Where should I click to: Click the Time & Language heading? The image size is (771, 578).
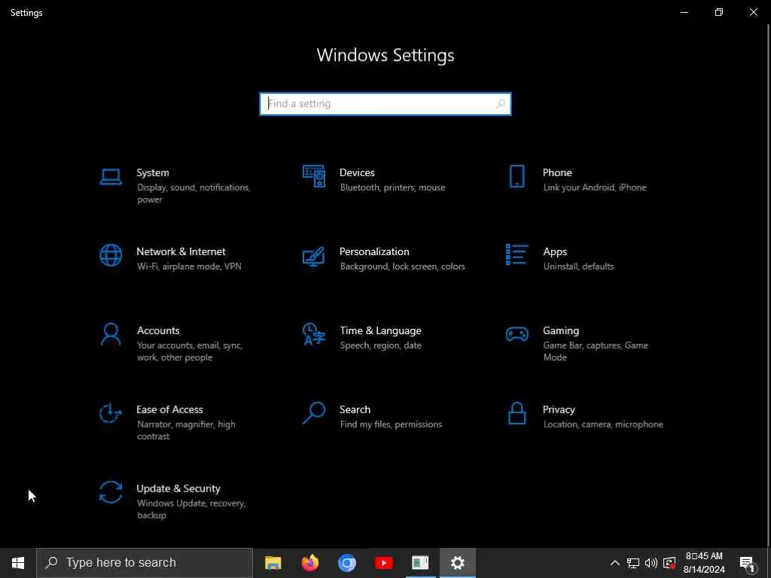pos(380,331)
